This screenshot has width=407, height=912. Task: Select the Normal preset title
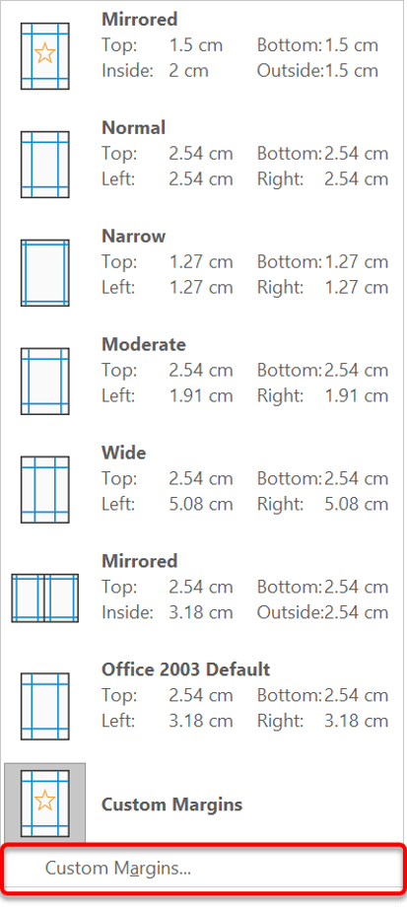click(134, 127)
